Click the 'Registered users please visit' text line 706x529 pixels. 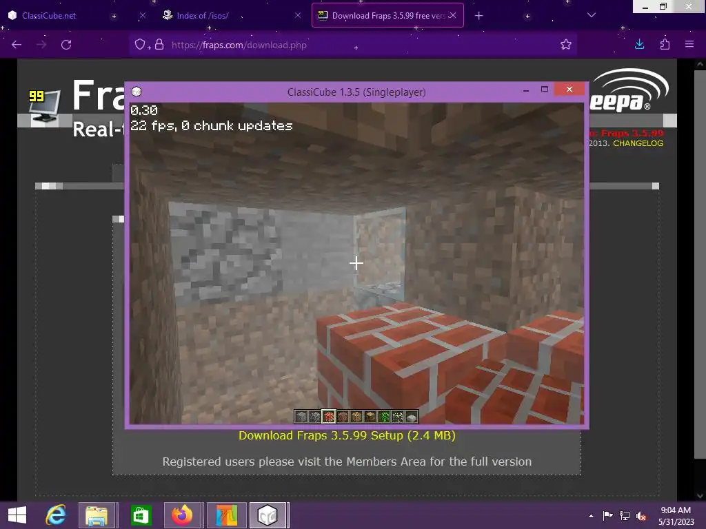click(x=347, y=461)
